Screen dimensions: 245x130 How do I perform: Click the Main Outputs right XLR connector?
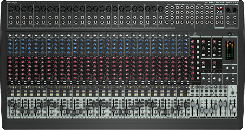[x=234, y=10]
